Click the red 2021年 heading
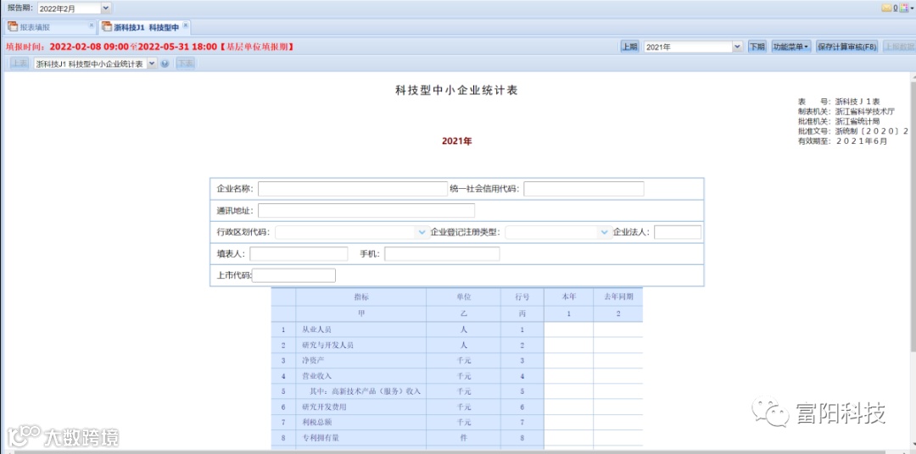The height and width of the screenshot is (454, 916). click(x=456, y=141)
